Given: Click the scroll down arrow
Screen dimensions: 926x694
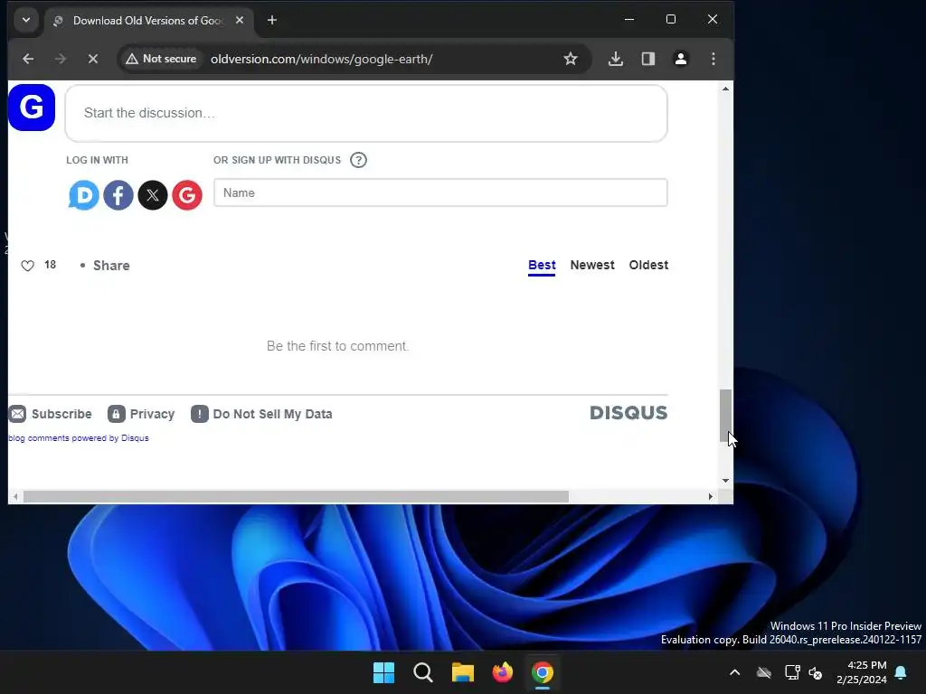Looking at the screenshot, I should (725, 481).
